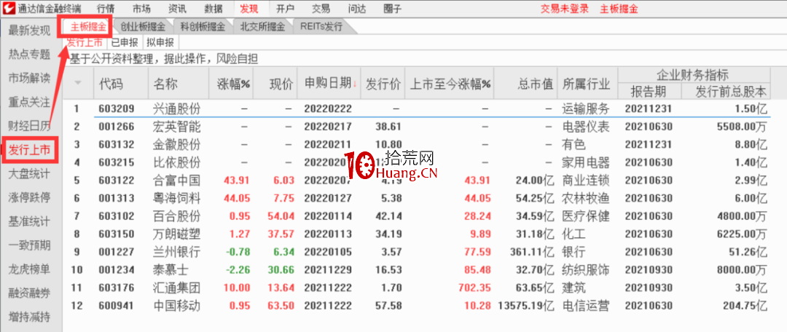Screen dimensions: 787x332
Task: Open 热点专题 in sidebar
Action: (x=29, y=54)
